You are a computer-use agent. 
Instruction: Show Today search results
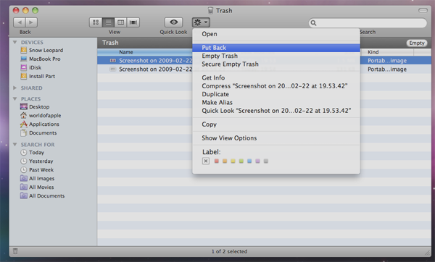32,153
